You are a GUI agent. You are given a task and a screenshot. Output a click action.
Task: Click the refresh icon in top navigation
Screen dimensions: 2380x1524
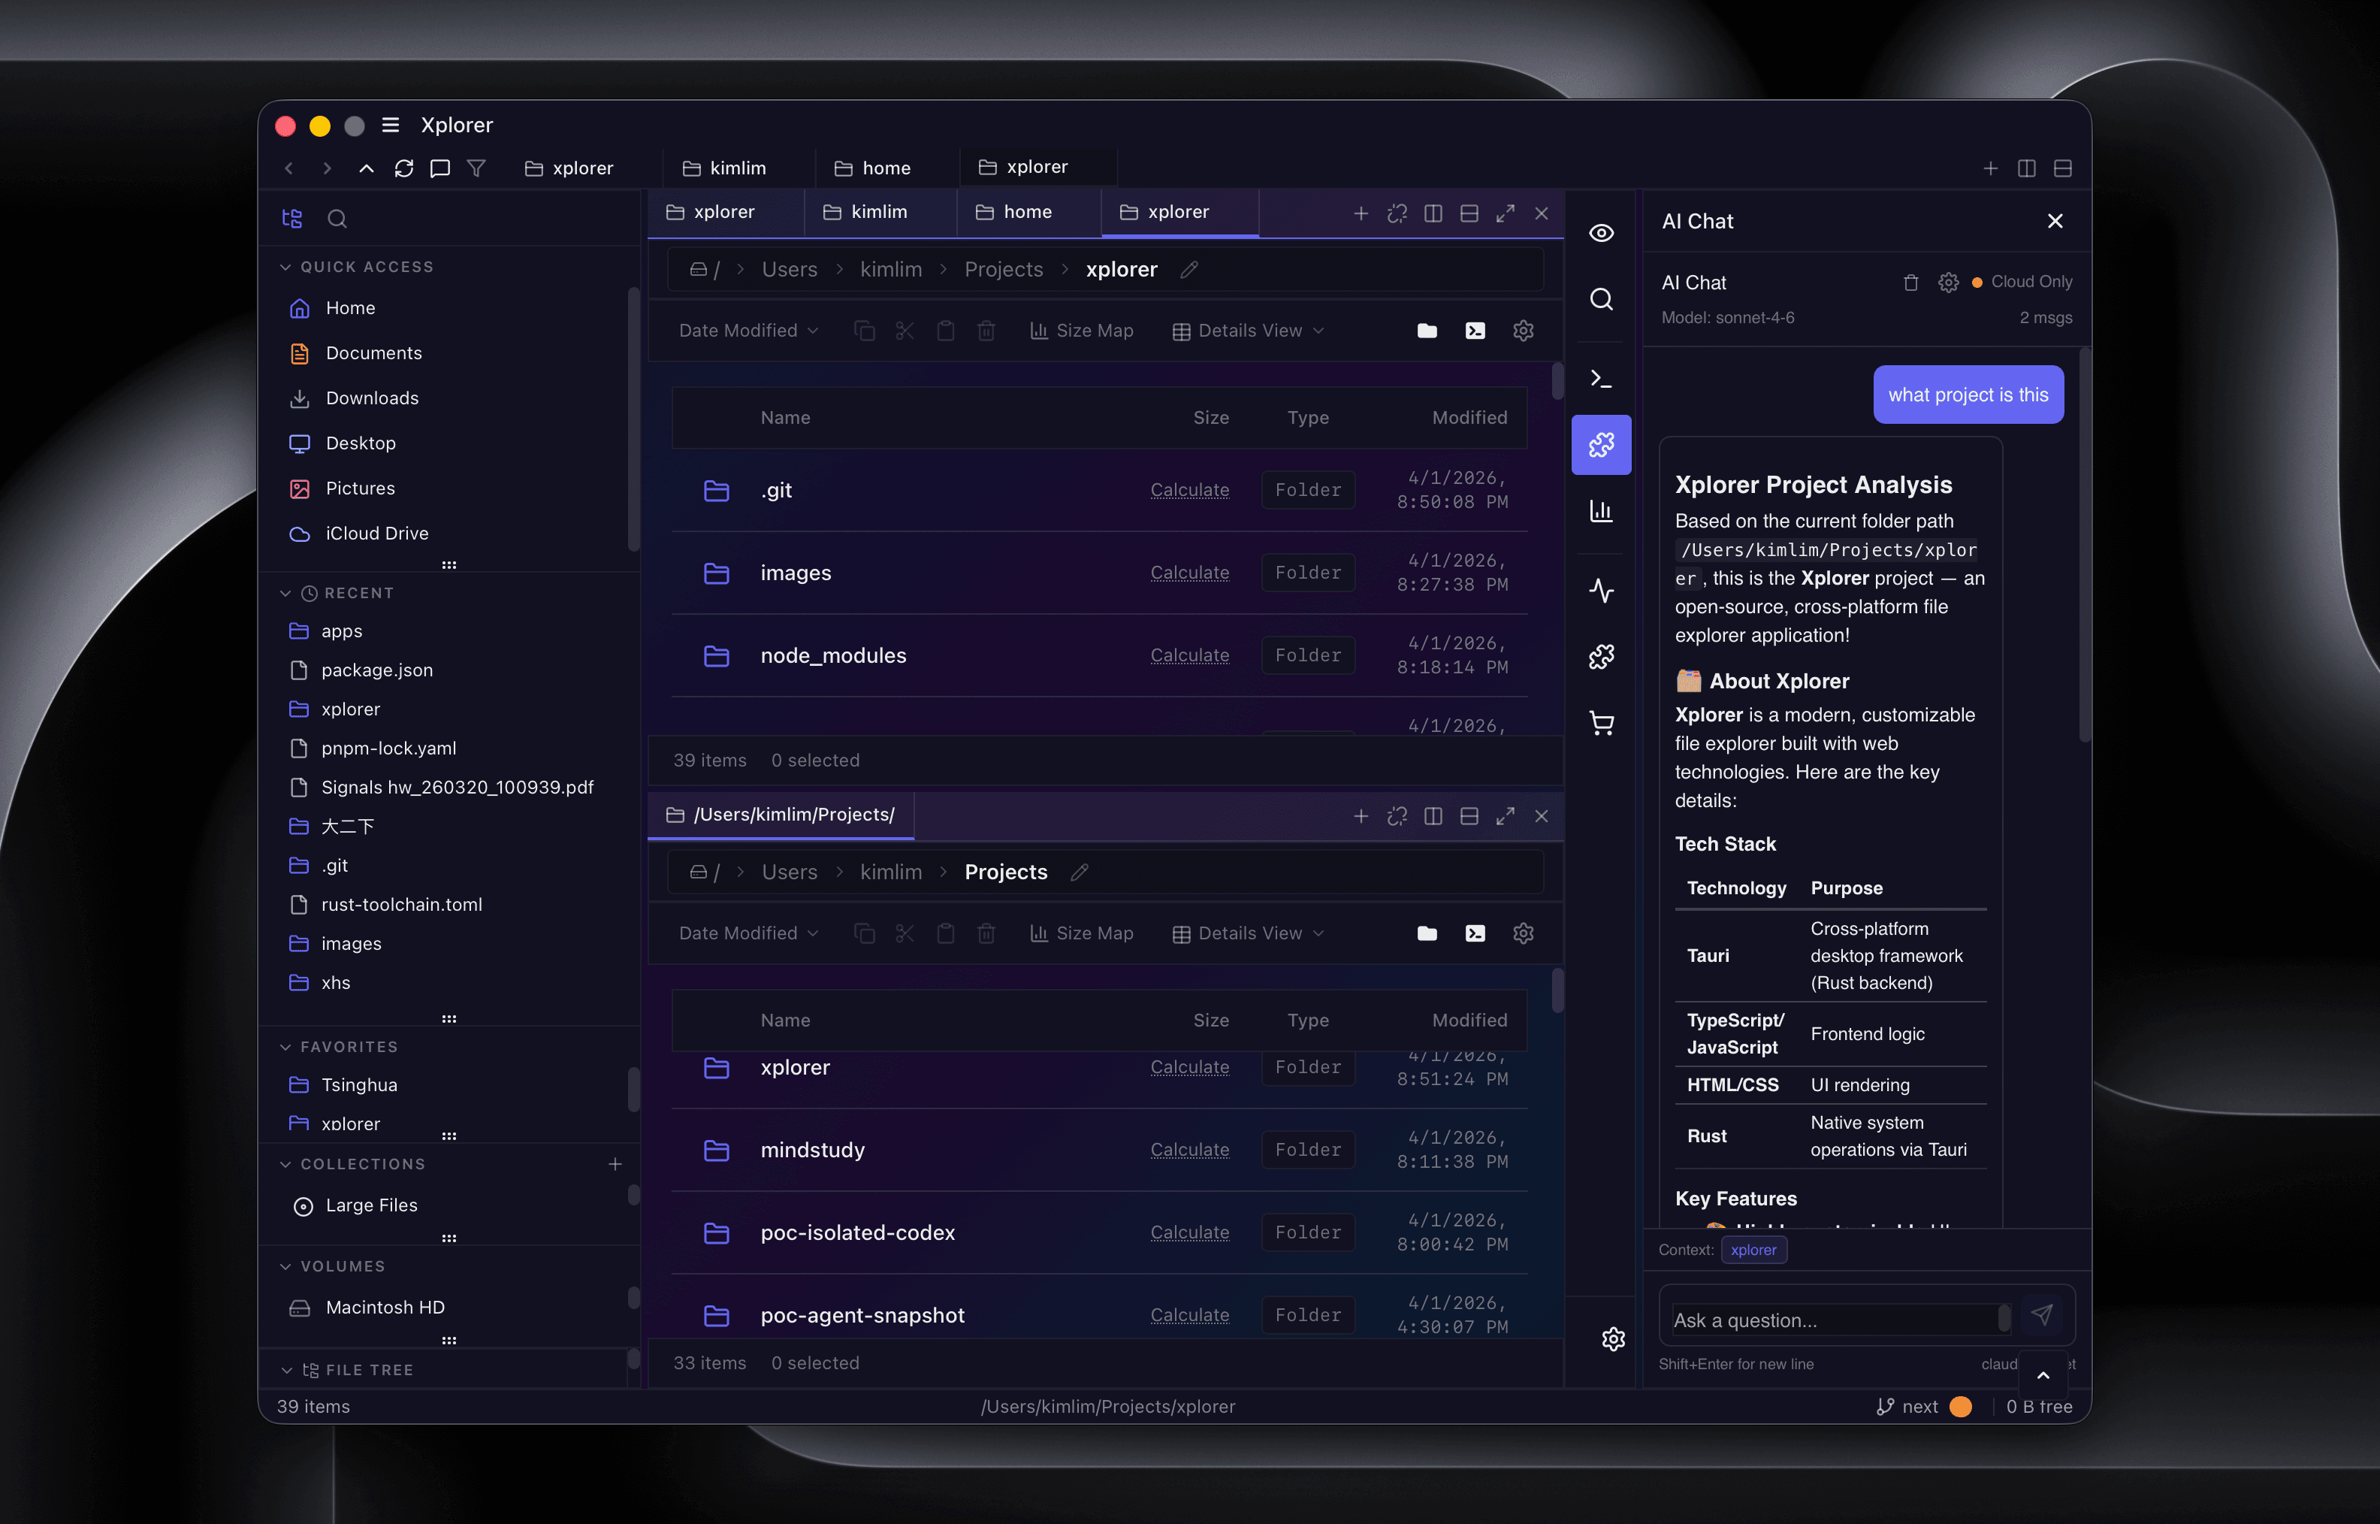tap(403, 168)
